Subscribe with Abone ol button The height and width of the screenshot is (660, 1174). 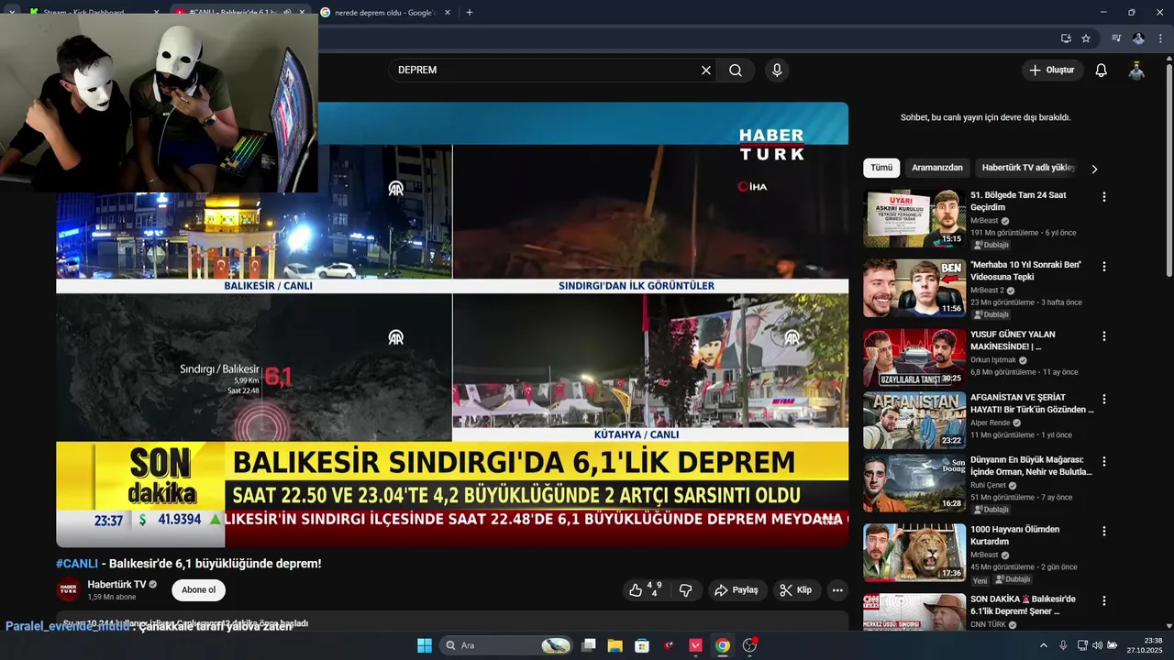(198, 590)
